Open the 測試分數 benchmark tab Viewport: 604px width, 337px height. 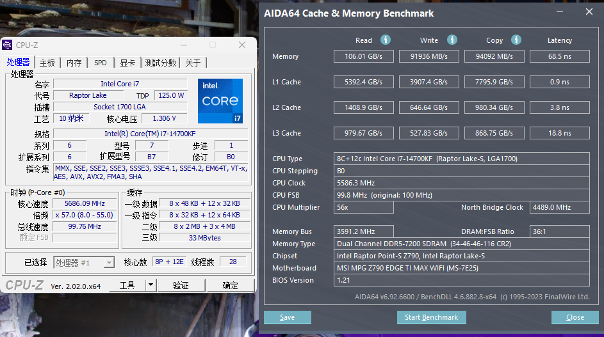pyautogui.click(x=160, y=63)
